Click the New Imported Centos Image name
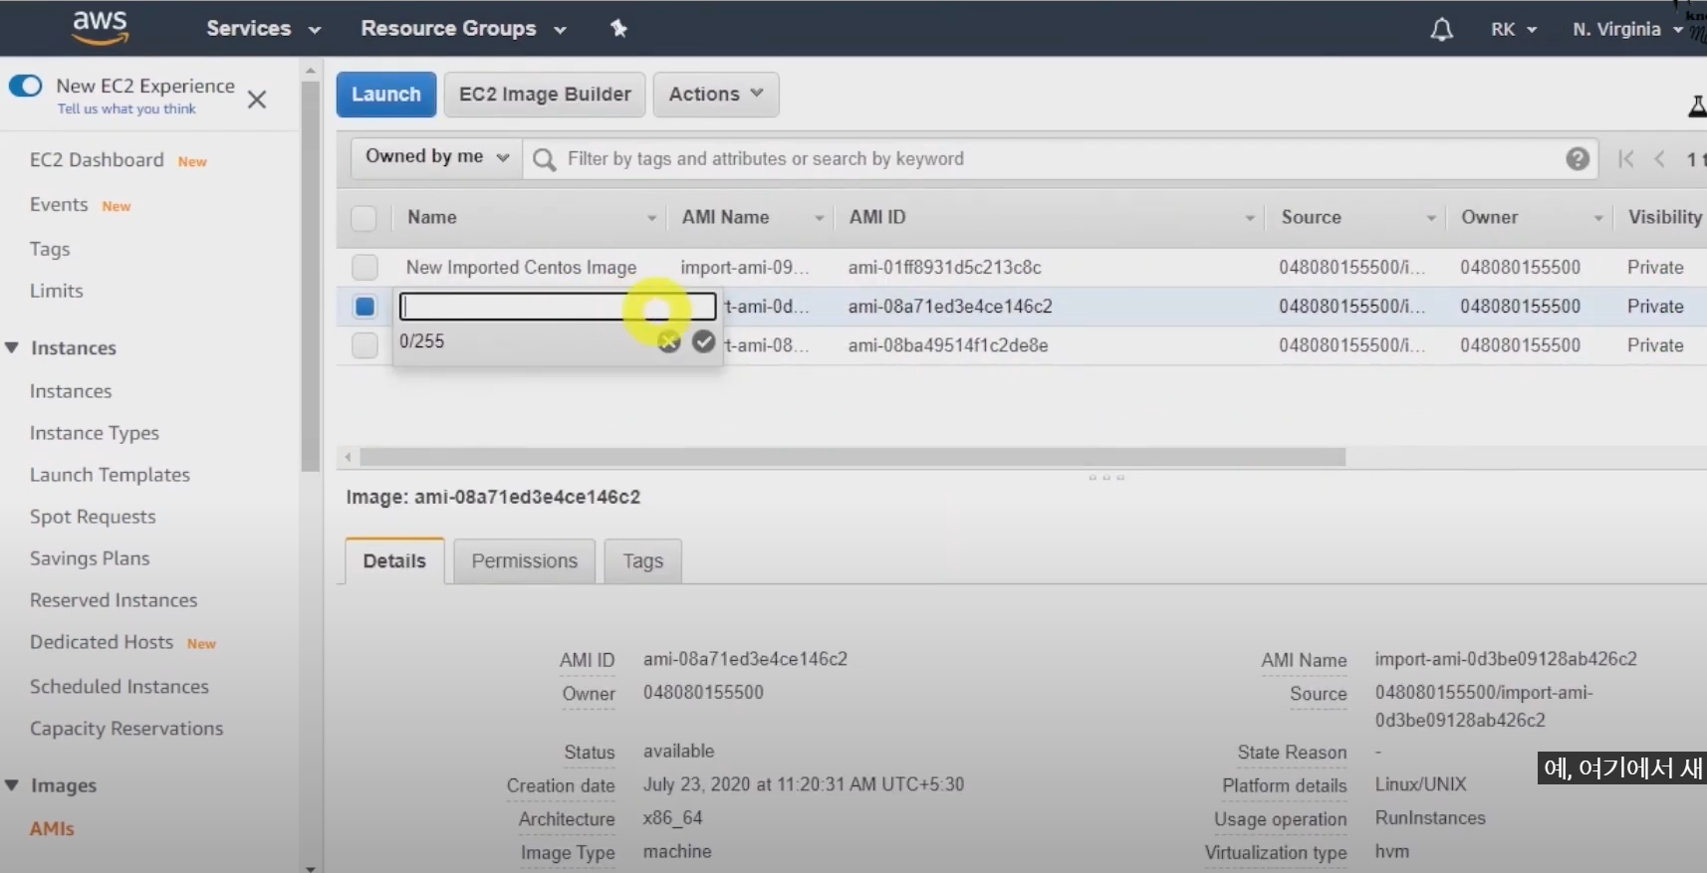This screenshot has height=873, width=1707. [521, 268]
